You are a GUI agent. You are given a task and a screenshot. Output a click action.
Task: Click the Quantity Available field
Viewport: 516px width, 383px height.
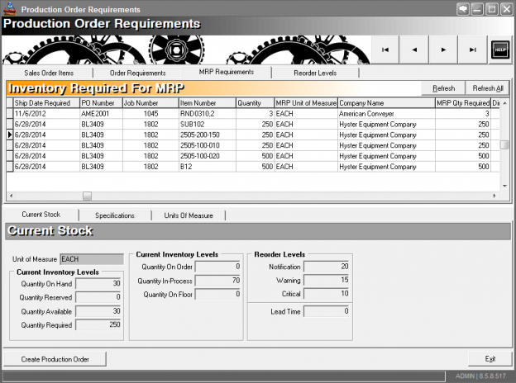98,311
